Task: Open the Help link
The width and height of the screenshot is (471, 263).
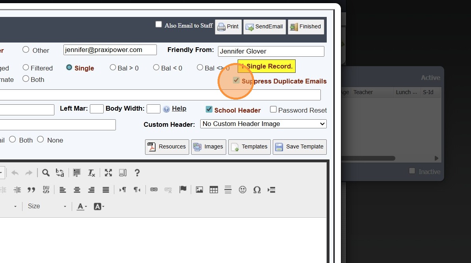Action: click(179, 109)
